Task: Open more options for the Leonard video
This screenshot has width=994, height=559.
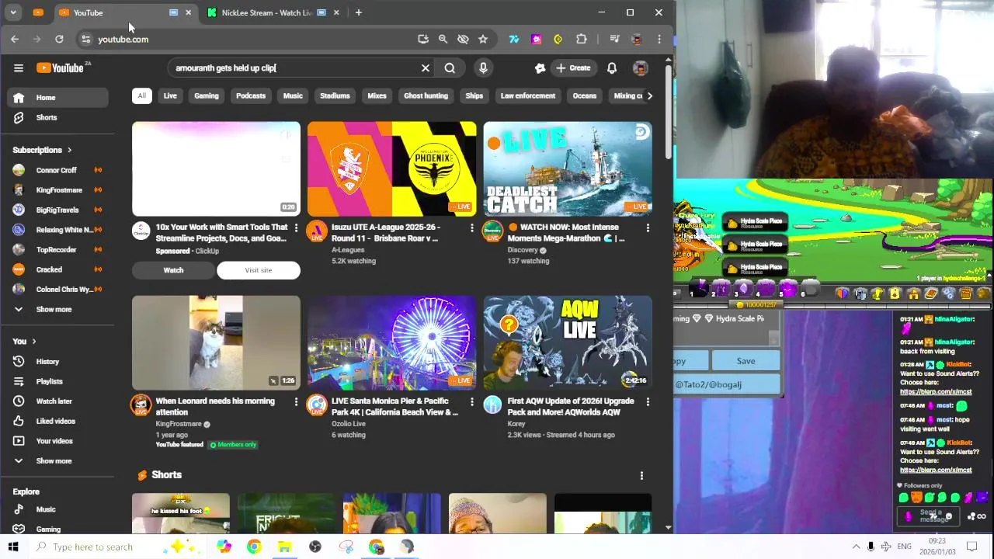Action: click(296, 401)
